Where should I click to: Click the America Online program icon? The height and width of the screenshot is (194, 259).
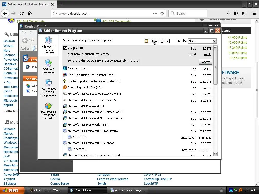65,68
